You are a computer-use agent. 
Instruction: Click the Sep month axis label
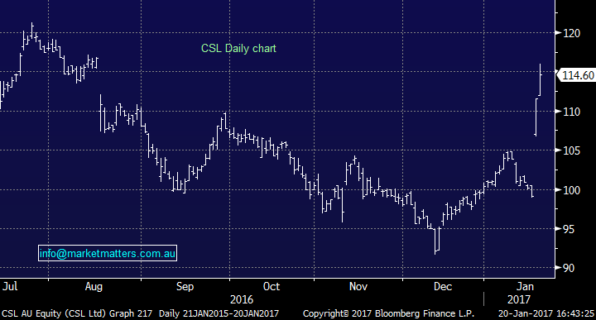(x=185, y=287)
